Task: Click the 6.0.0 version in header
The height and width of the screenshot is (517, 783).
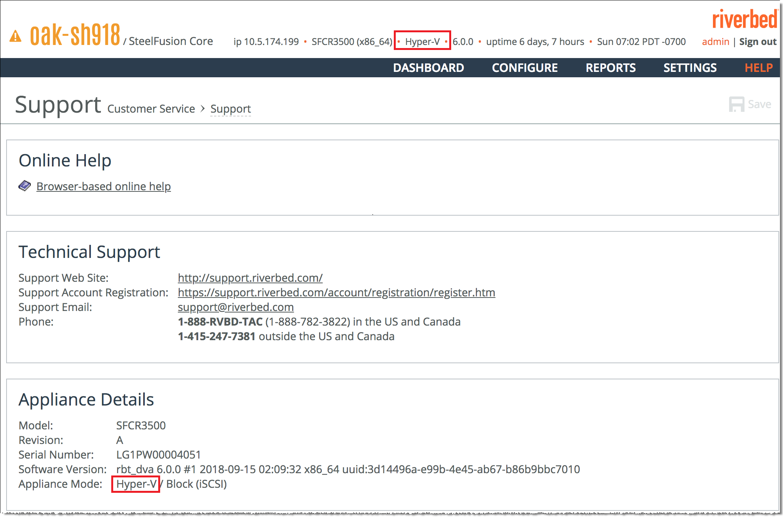Action: coord(463,42)
